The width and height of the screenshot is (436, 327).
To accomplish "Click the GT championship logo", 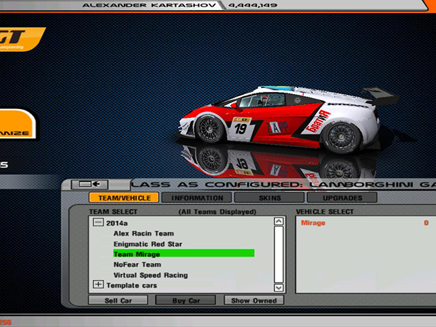I will 22,40.
